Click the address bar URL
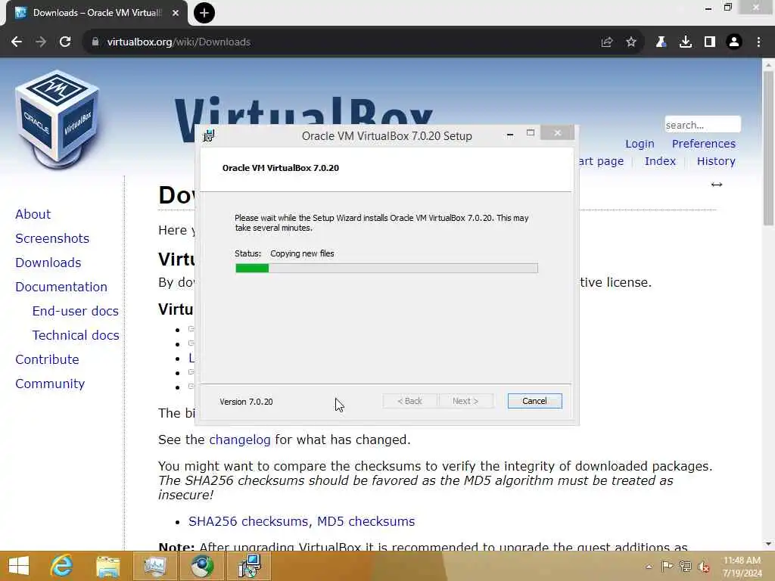775x581 pixels. 179,42
